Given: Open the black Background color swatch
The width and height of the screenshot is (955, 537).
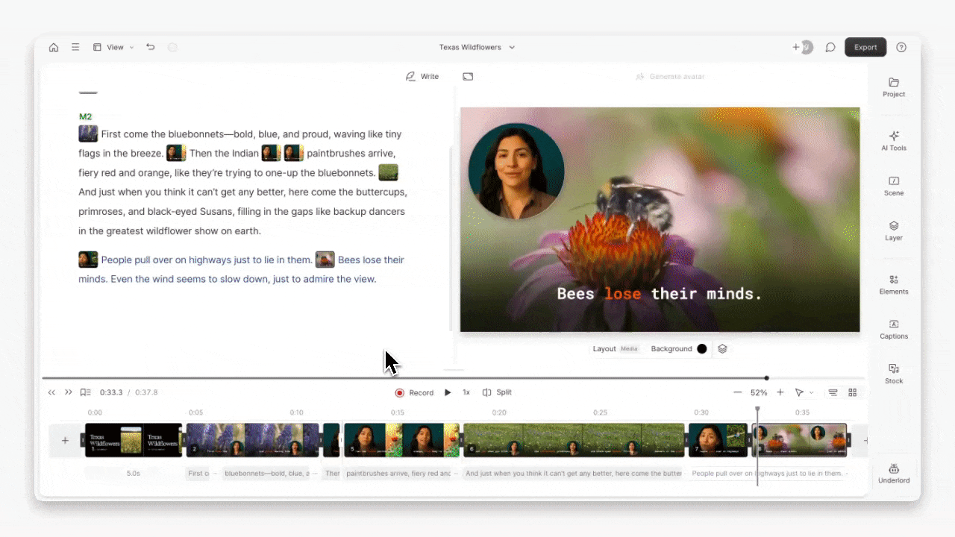Looking at the screenshot, I should (x=701, y=349).
